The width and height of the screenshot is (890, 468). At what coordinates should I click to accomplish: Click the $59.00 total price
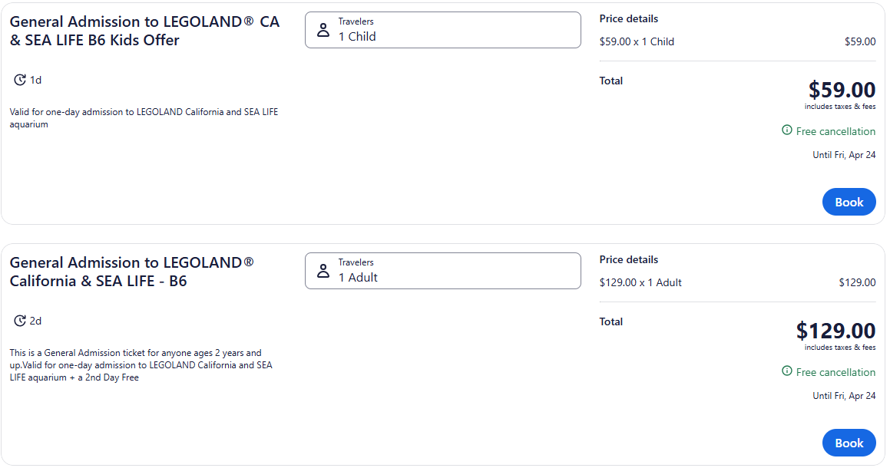coord(842,91)
